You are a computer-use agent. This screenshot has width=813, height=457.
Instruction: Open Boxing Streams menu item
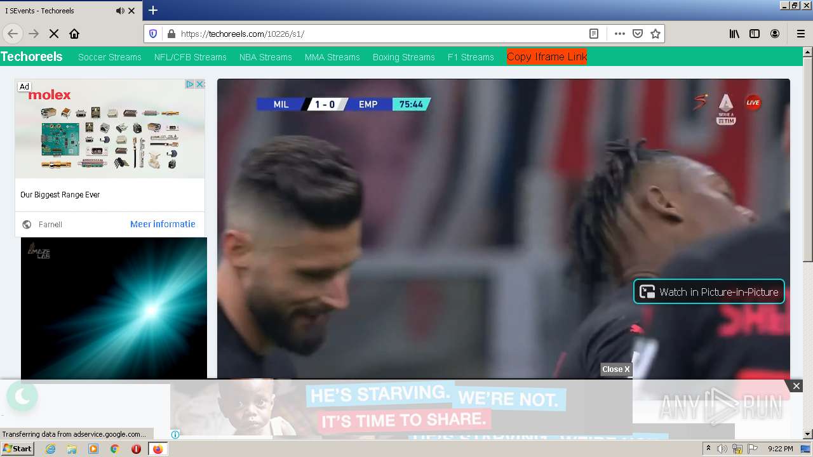404,57
